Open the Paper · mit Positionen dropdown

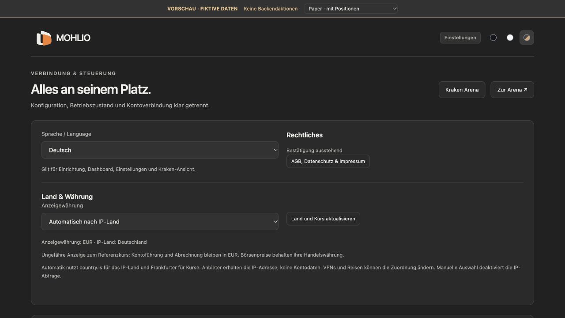click(x=351, y=8)
